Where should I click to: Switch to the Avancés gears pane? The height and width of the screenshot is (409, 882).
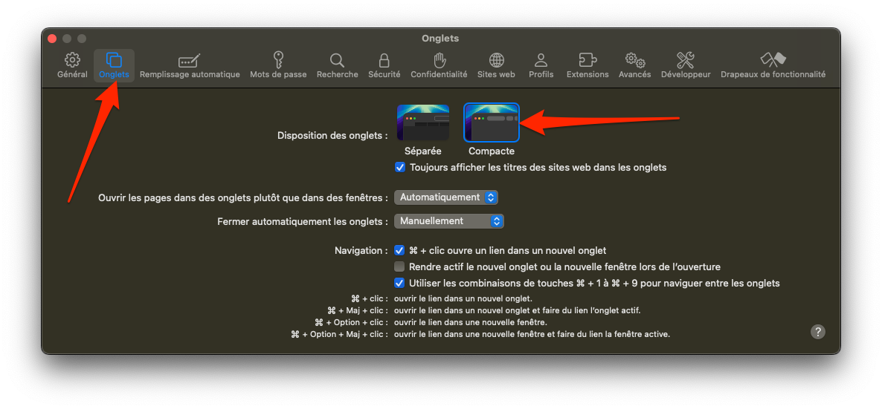click(x=634, y=65)
